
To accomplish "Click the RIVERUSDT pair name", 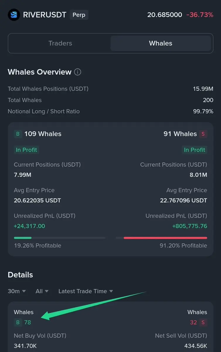I will point(45,15).
